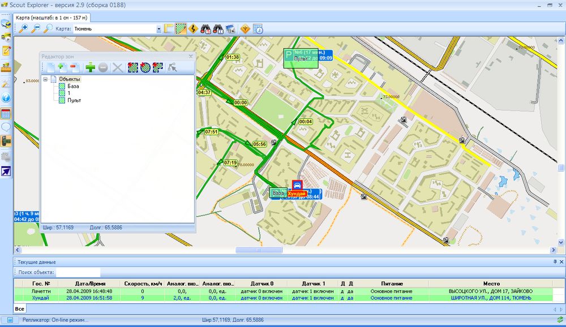Select the Хундай row name cell
This screenshot has height=327, width=566.
40,298
